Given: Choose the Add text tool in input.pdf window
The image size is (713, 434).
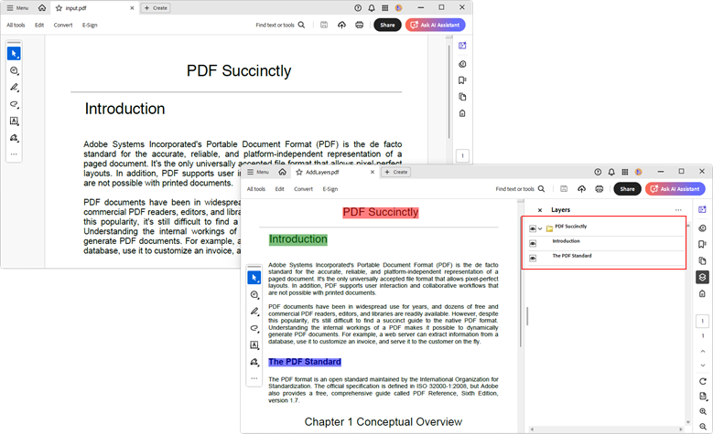Looking at the screenshot, I should pos(14,121).
